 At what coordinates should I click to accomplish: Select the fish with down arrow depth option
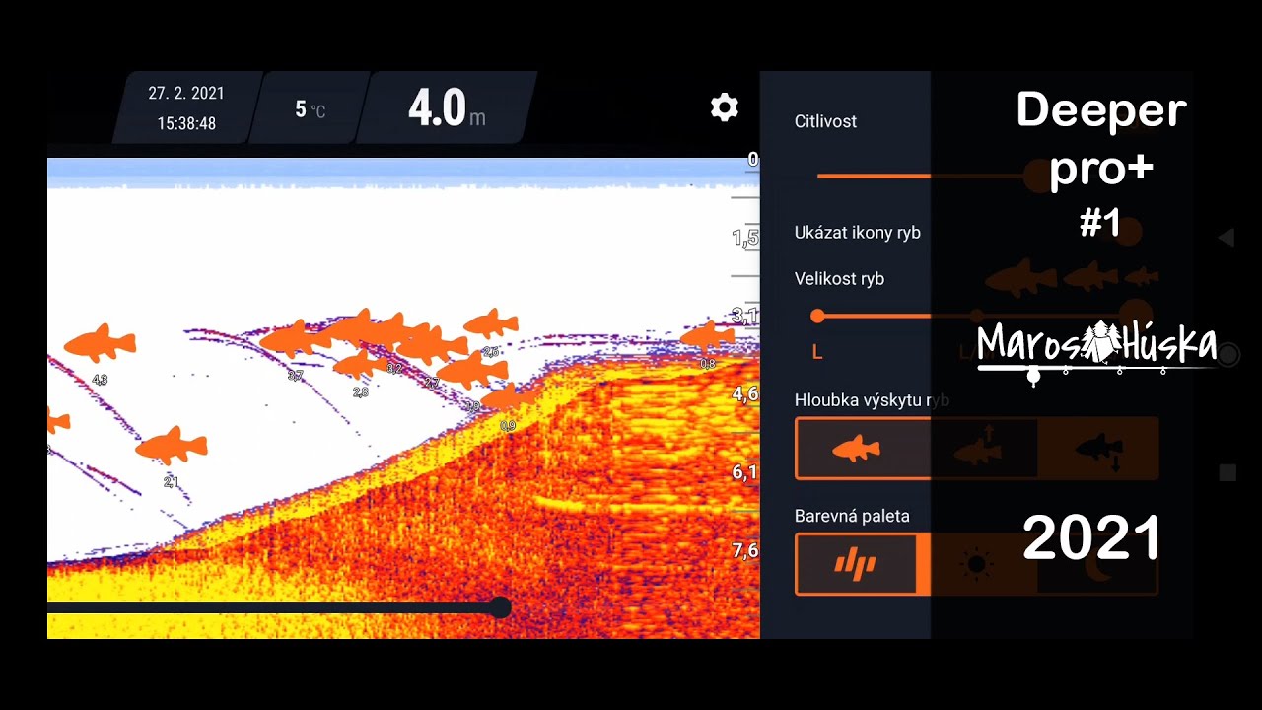click(1096, 449)
